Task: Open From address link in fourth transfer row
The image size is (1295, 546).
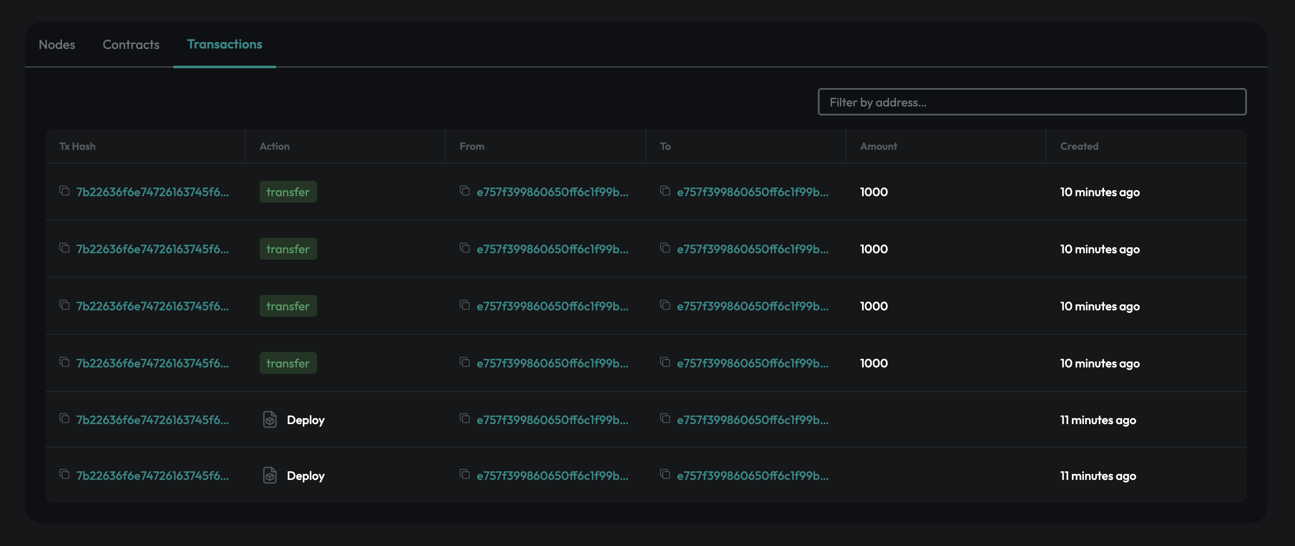Action: point(553,364)
